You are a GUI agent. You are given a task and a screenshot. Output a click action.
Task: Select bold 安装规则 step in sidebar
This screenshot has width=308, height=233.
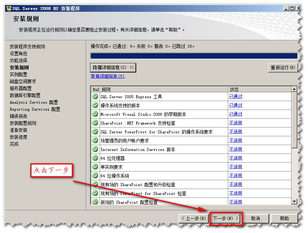(x=19, y=67)
